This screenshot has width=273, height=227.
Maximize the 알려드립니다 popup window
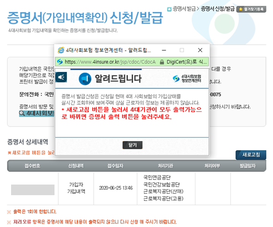[x=182, y=50]
